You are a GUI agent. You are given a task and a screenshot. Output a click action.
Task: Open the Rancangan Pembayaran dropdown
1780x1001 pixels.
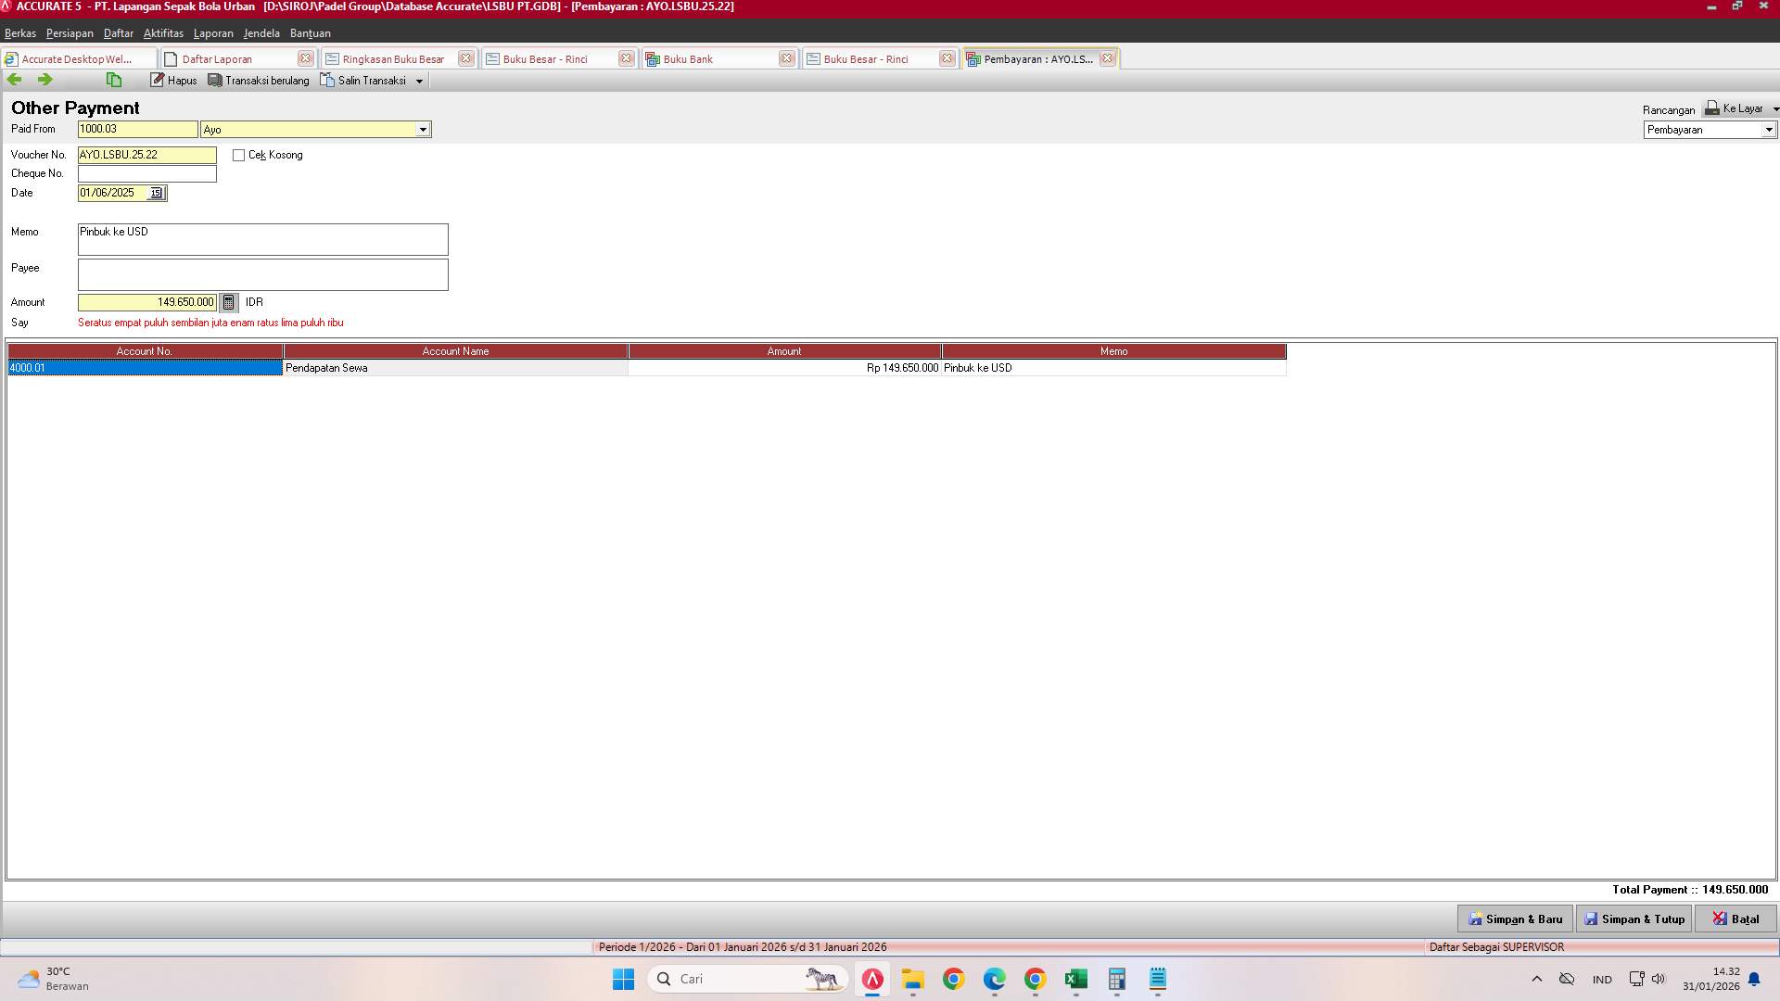1769,130
